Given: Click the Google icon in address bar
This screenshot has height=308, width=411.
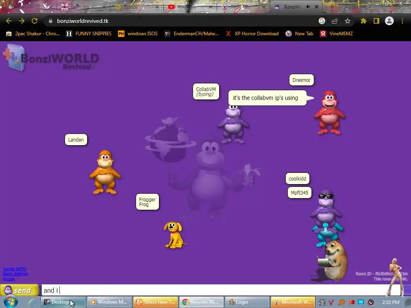Looking at the screenshot, I should pyautogui.click(x=322, y=21).
